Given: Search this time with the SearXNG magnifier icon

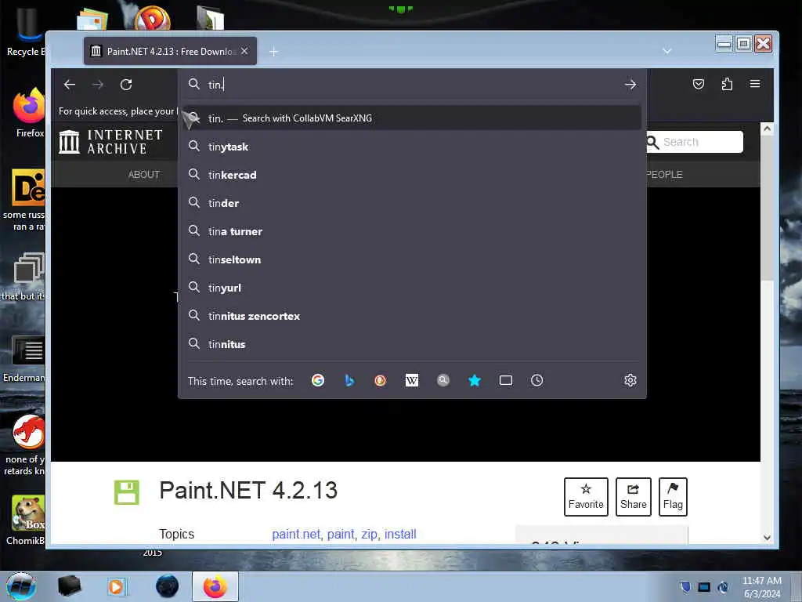Looking at the screenshot, I should tap(443, 380).
